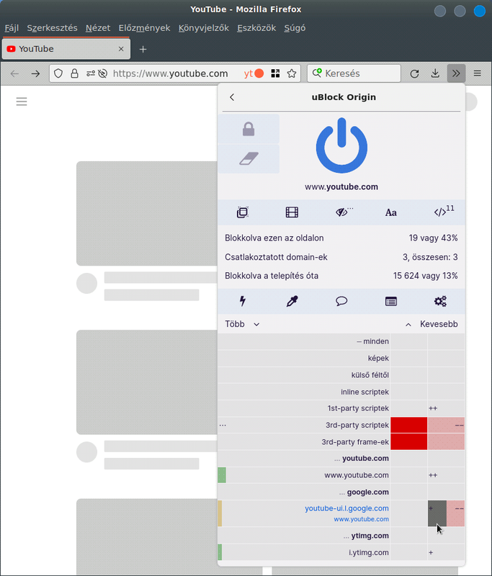Open uBlock dashboard gears icon

click(x=440, y=301)
